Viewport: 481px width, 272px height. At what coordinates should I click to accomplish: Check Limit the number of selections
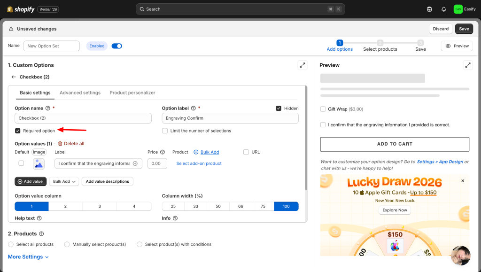(165, 131)
